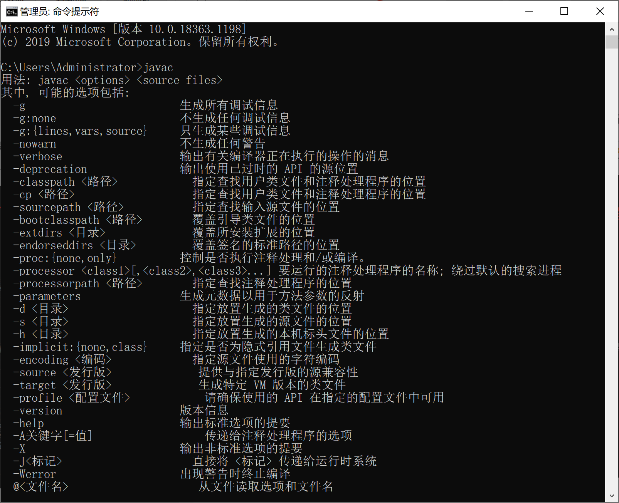Screen dimensions: 619x503
Task: Click the -cp <路径> option
Action: [x=44, y=194]
